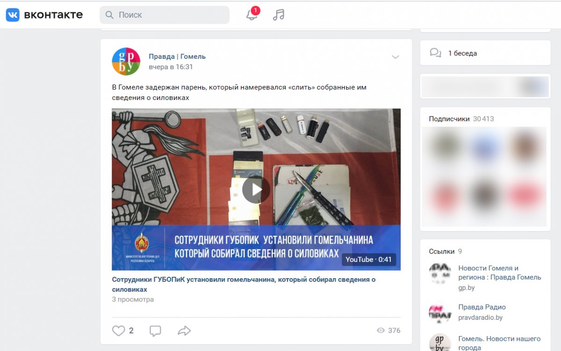
Task: Expand the post options chevron menu
Action: (395, 57)
